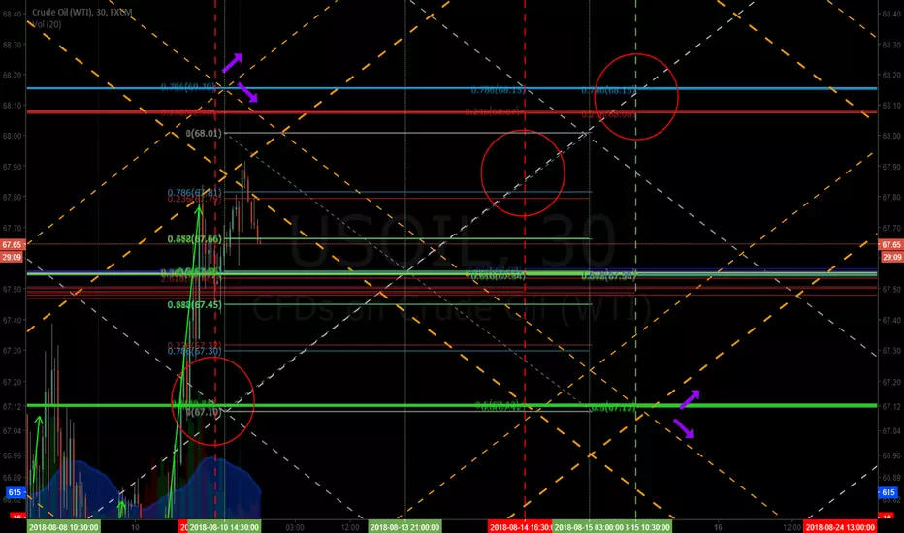
Task: Click the 67.20 tick on the left price scale
Action: [12, 382]
